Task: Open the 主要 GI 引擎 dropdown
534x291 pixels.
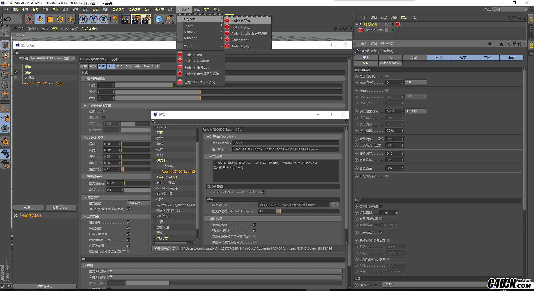Action: (x=225, y=271)
